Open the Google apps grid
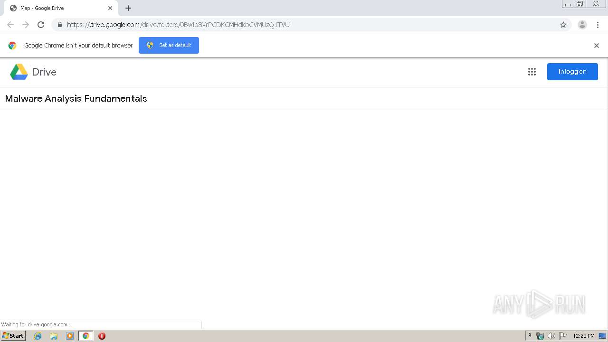The height and width of the screenshot is (342, 608). [x=532, y=72]
